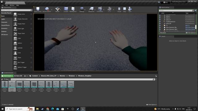Toggle visibility of table_2 actor

[160, 16]
